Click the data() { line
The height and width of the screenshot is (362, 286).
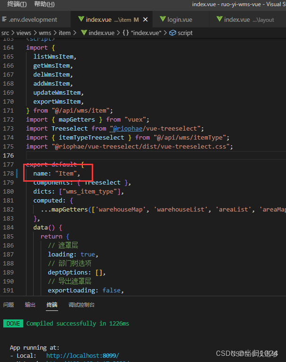click(x=48, y=228)
